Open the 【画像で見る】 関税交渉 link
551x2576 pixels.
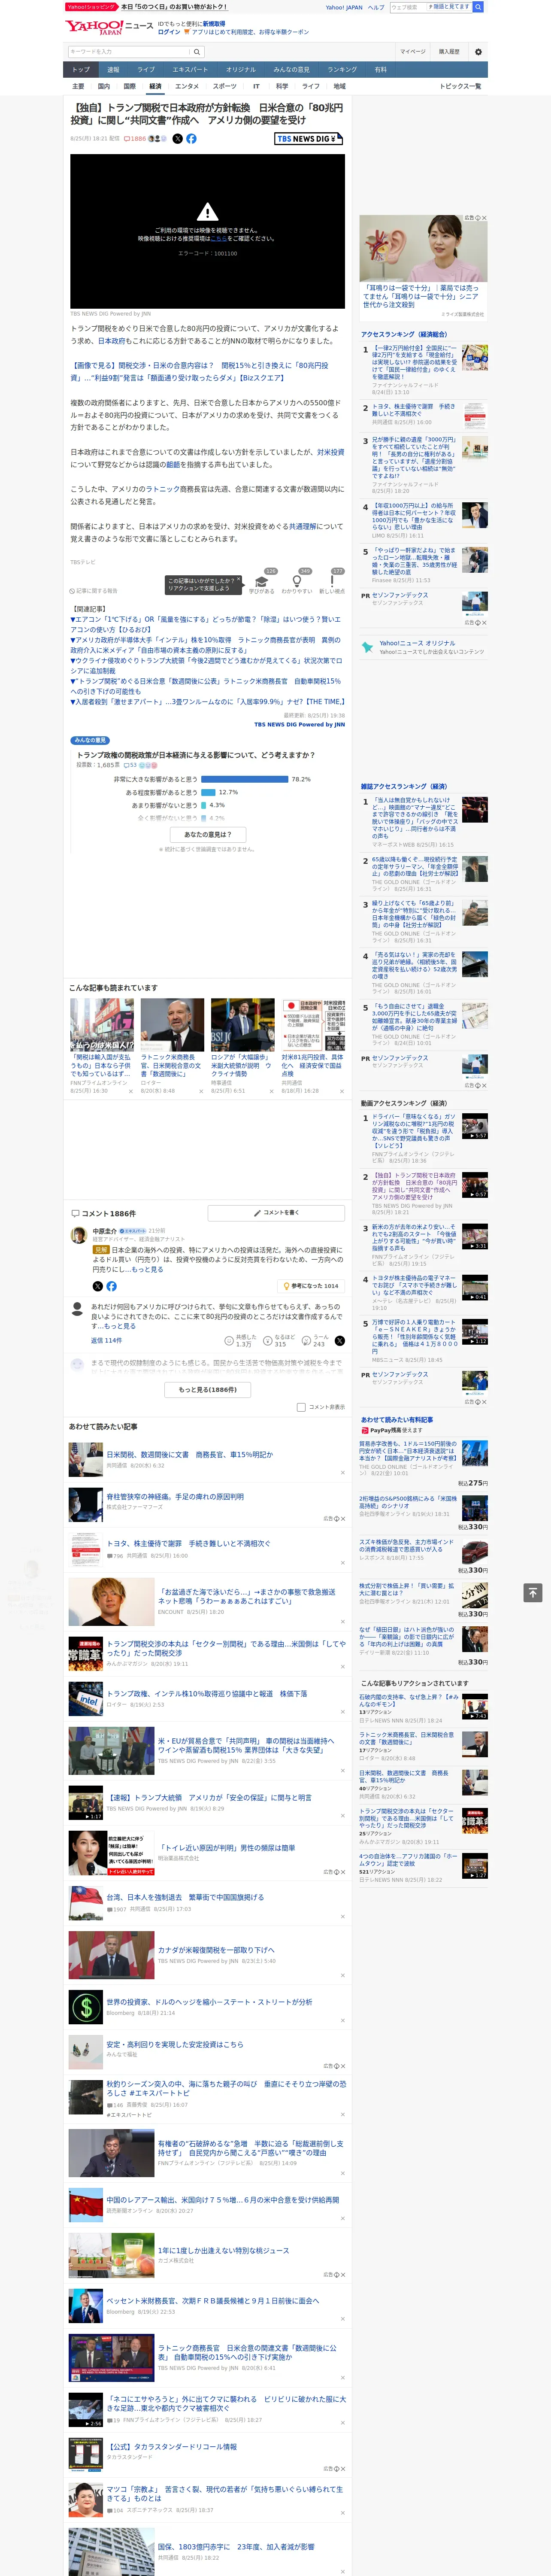click(x=199, y=371)
